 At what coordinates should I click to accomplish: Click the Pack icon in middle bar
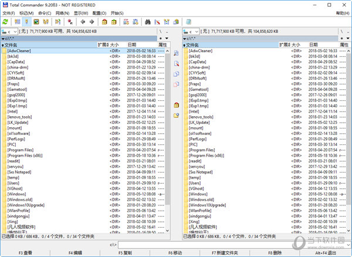(176, 105)
